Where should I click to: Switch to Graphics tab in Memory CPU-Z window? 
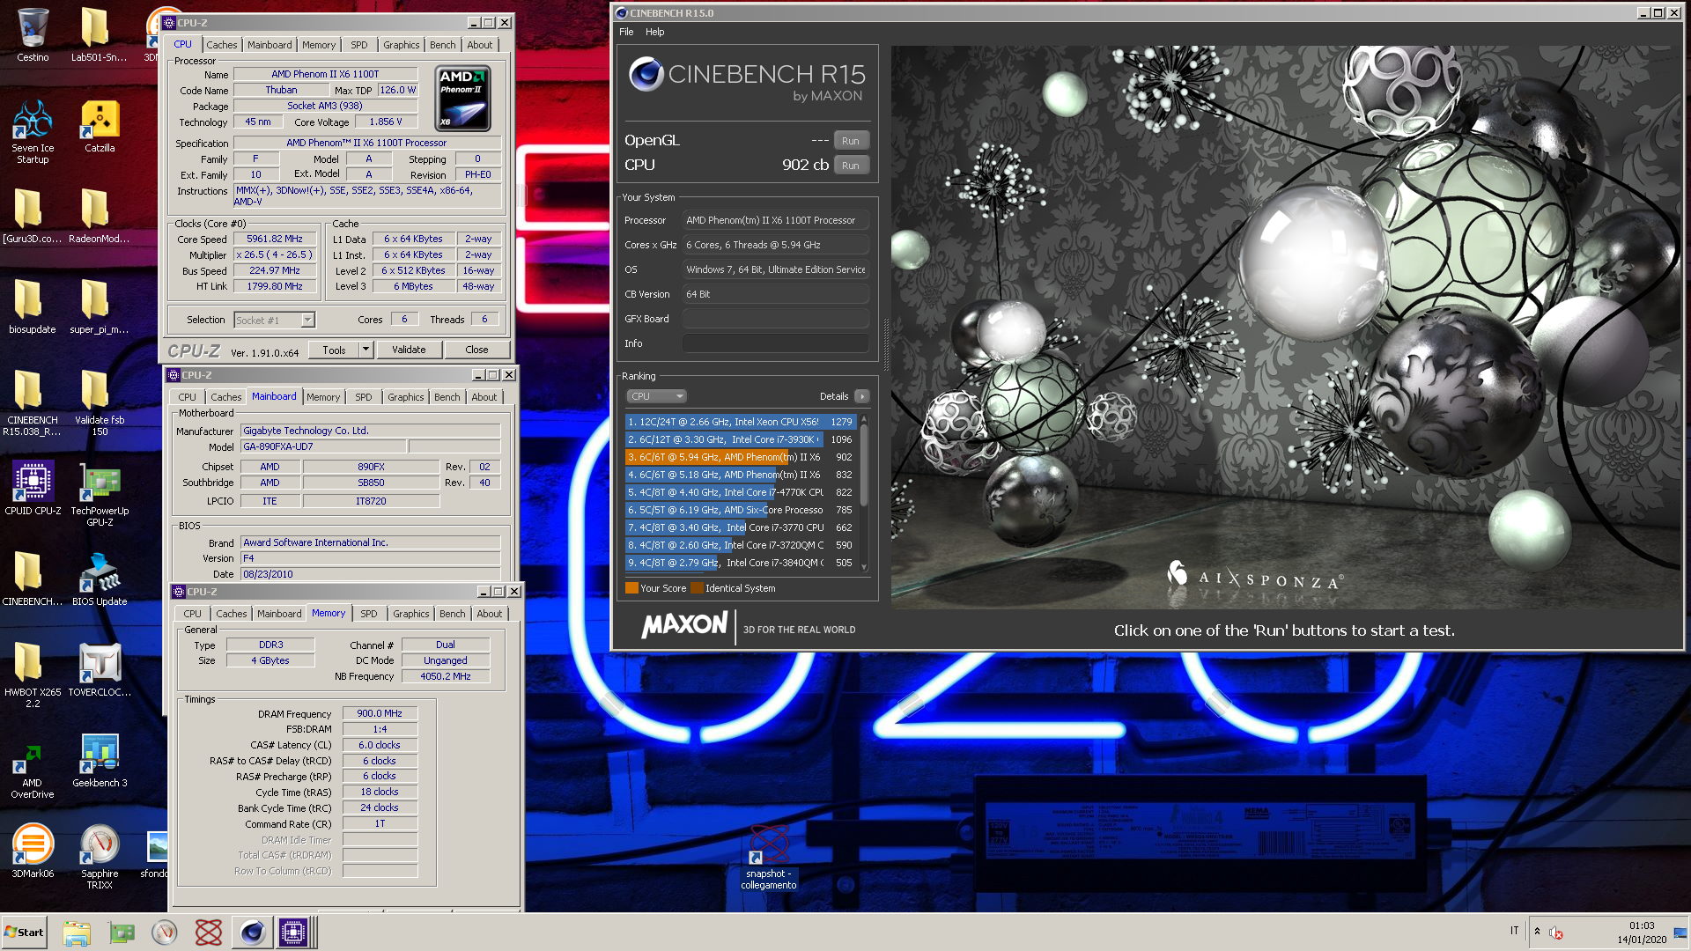(x=411, y=614)
